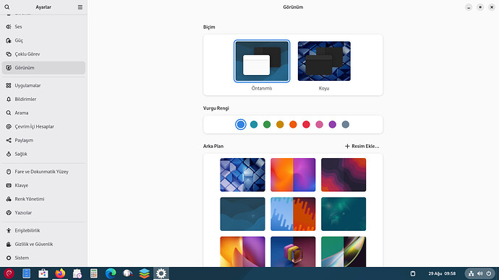499x280 pixels.
Task: Select the Koyu dark style option
Action: click(324, 66)
